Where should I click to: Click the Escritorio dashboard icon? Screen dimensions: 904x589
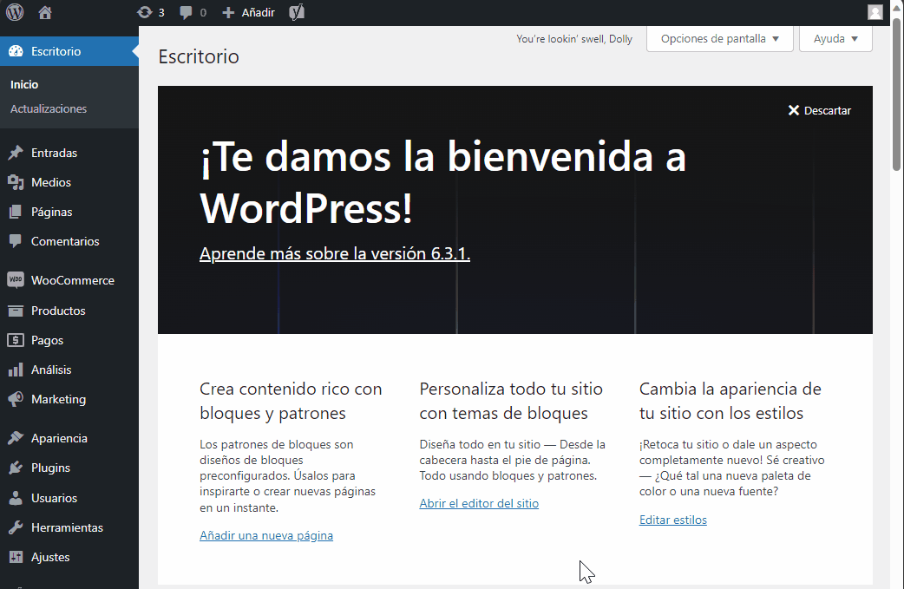[x=16, y=51]
